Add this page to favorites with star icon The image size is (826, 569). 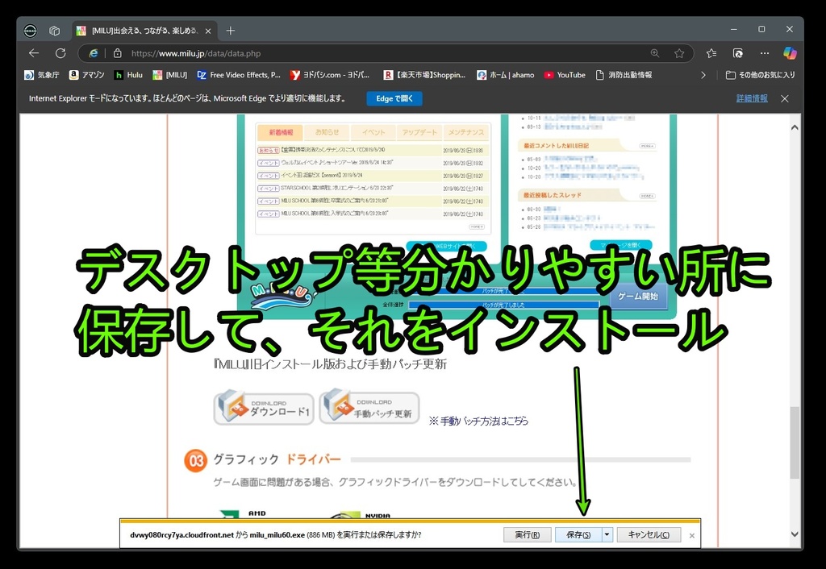coord(679,53)
